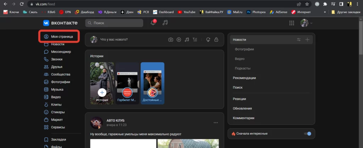363x148 pixels.
Task: Open the music note player in header
Action: click(x=165, y=23)
